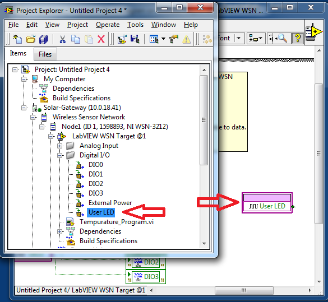Click the Copy toolbar icon
328x302 pixels.
coord(76,39)
